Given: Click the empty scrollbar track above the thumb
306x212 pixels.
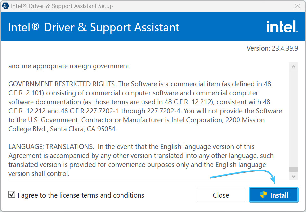Looking at the screenshot, I should [x=293, y=116].
